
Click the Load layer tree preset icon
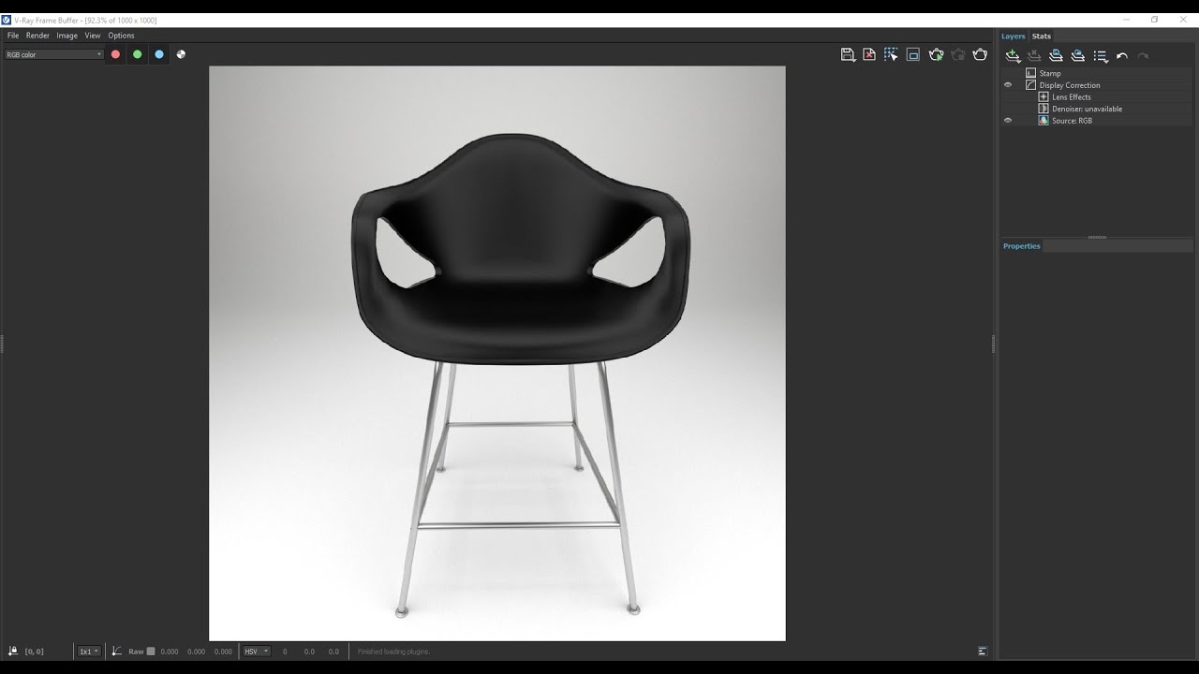[1077, 56]
